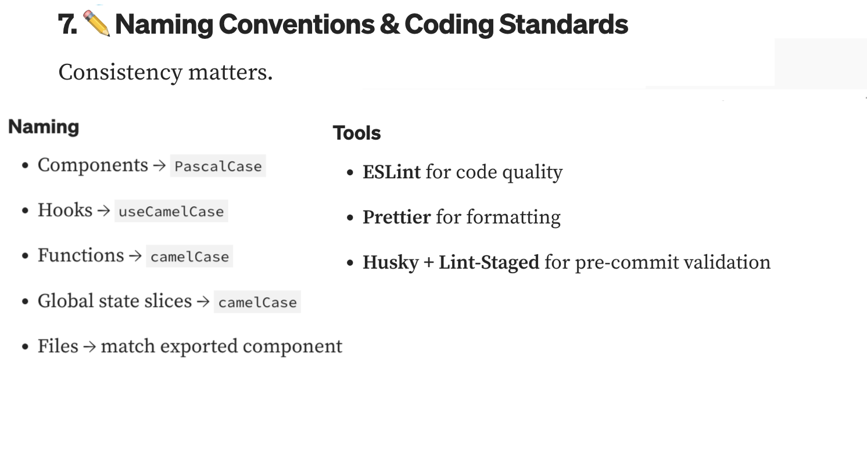The height and width of the screenshot is (455, 867).
Task: Click the word "Hooks" in the list
Action: [x=65, y=210]
